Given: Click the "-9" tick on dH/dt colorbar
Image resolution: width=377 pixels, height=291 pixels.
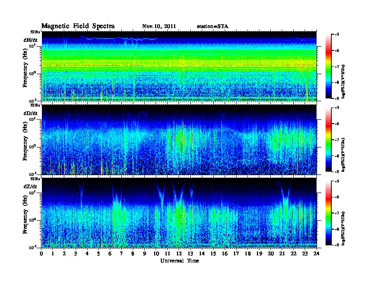Looking at the screenshot, I should click(337, 98).
